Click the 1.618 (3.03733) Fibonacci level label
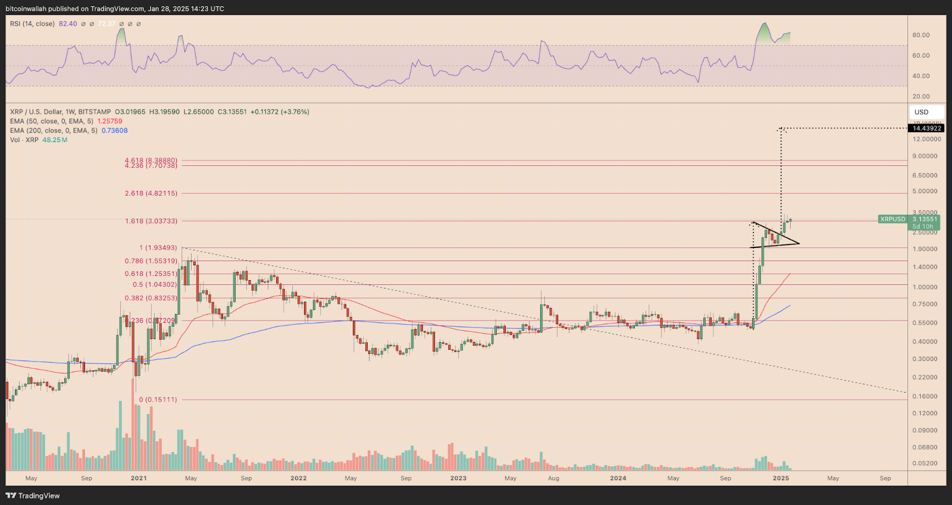 point(151,221)
